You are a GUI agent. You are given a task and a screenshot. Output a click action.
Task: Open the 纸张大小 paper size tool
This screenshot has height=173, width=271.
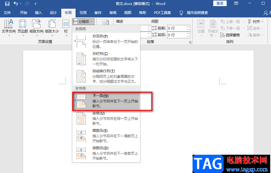pyautogui.click(x=52, y=28)
